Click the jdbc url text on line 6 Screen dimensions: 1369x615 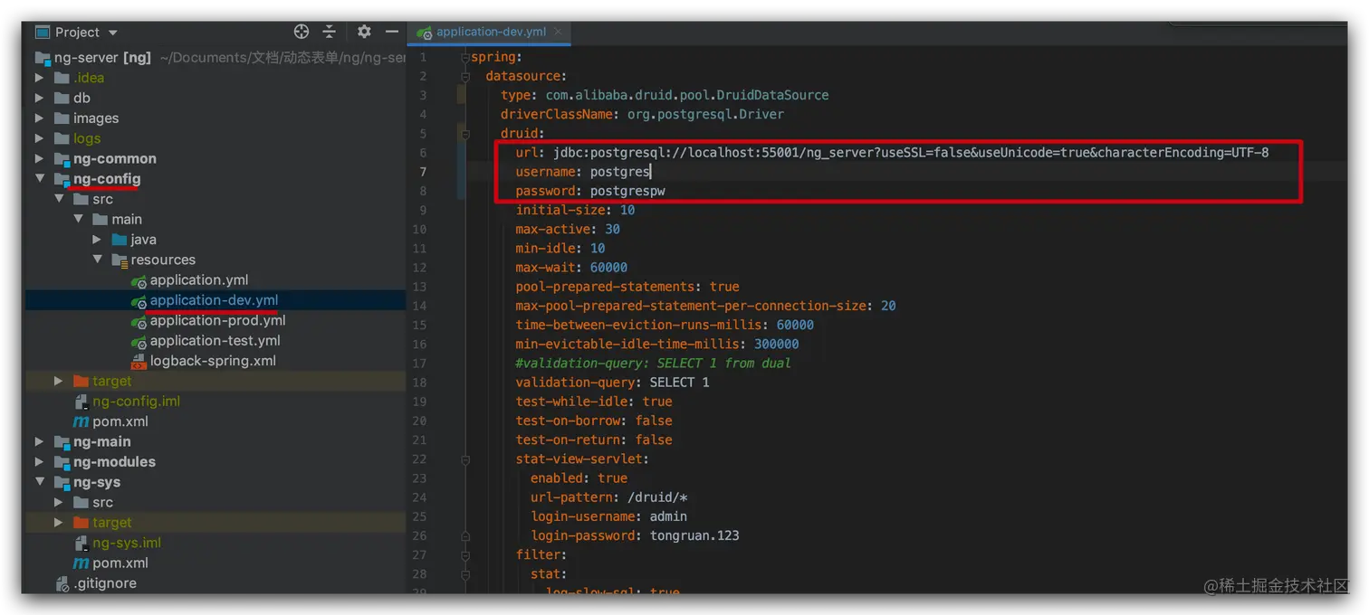click(x=911, y=153)
